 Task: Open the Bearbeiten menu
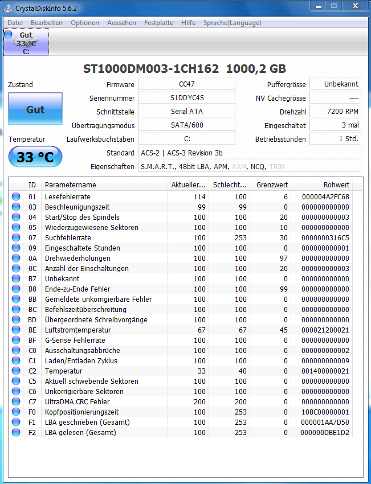pyautogui.click(x=47, y=23)
